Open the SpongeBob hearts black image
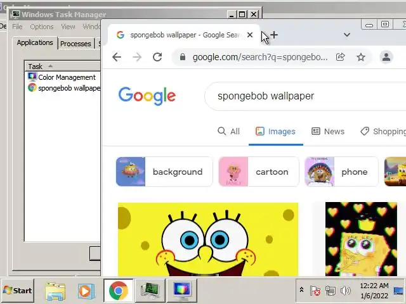 tap(361, 239)
